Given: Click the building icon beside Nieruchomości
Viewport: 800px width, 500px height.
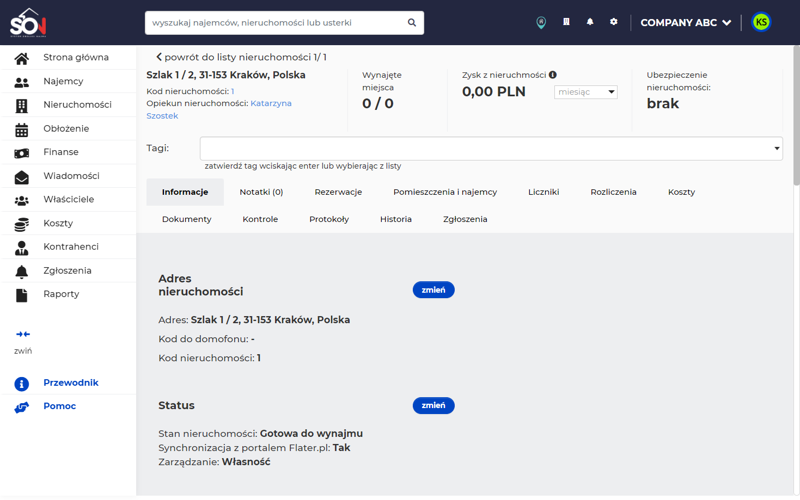Looking at the screenshot, I should (x=22, y=105).
